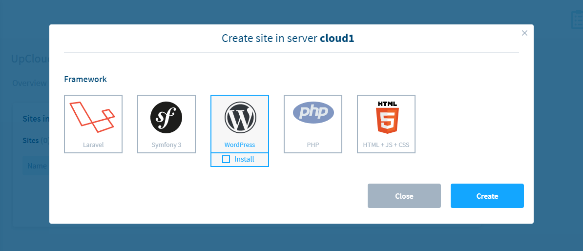The height and width of the screenshot is (251, 583).
Task: Click the Laravel text label
Action: (x=93, y=145)
